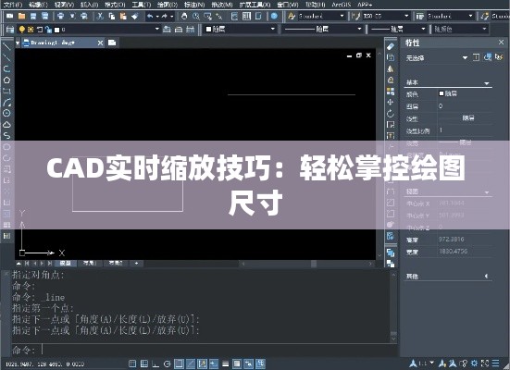Activate the Match Properties brush icon
Image resolution: width=510 pixels, height=370 pixels.
pos(135,16)
